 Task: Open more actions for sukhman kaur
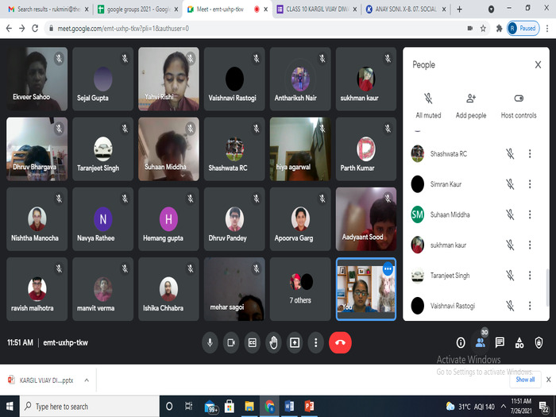[x=530, y=245]
